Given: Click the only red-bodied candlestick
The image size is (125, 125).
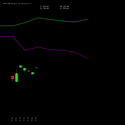Looking at the screenshot, I should click(12, 77).
